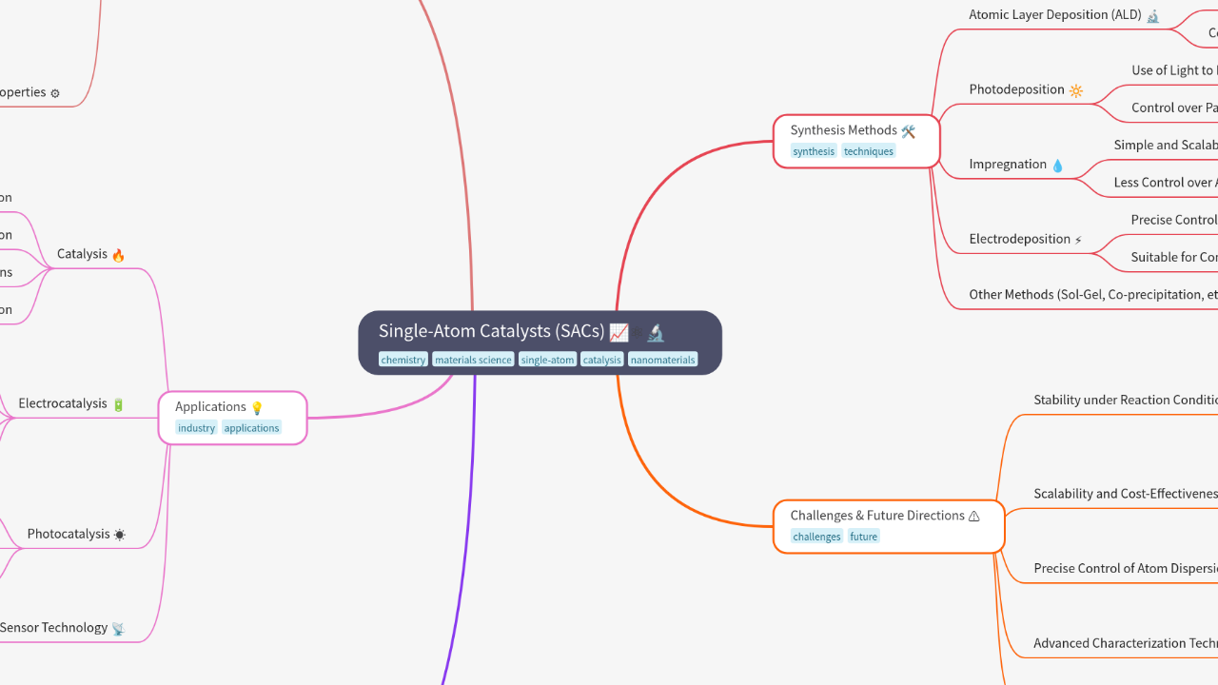Select the Applications node
Image resolution: width=1218 pixels, height=685 pixels.
(233, 418)
